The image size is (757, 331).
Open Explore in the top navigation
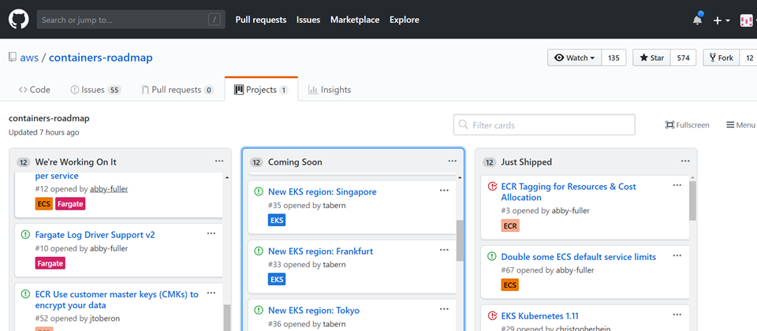[404, 20]
